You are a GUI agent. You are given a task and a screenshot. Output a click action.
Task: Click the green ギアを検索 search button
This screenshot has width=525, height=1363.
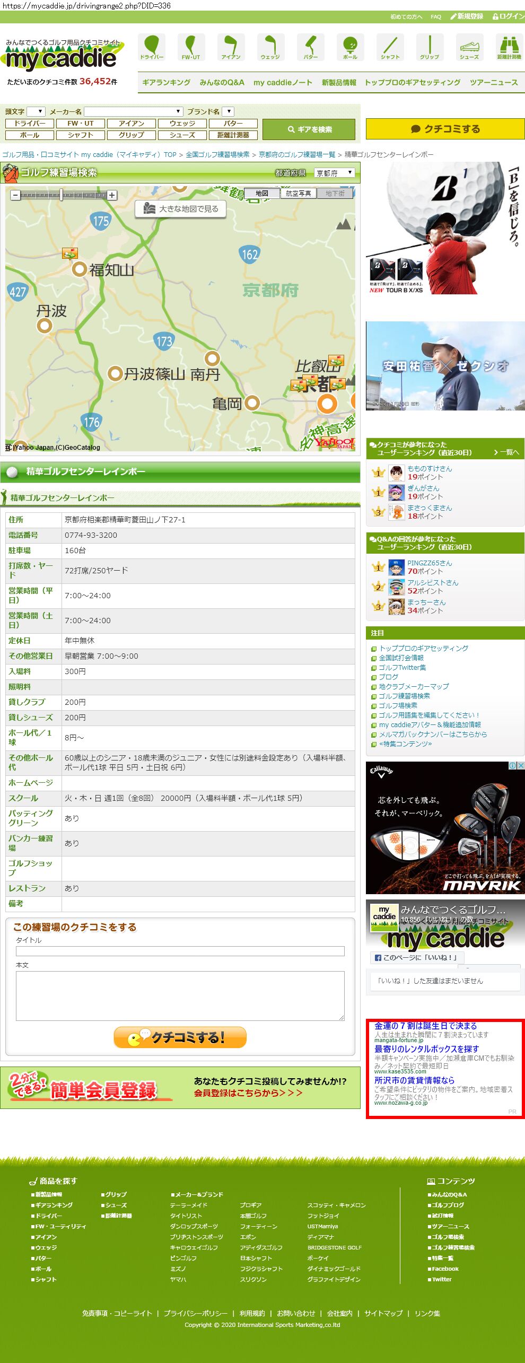coord(310,129)
